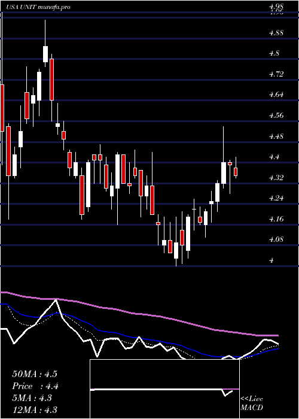
Task: Click the '5MA : 4.3' legend text
Action: [x=32, y=398]
